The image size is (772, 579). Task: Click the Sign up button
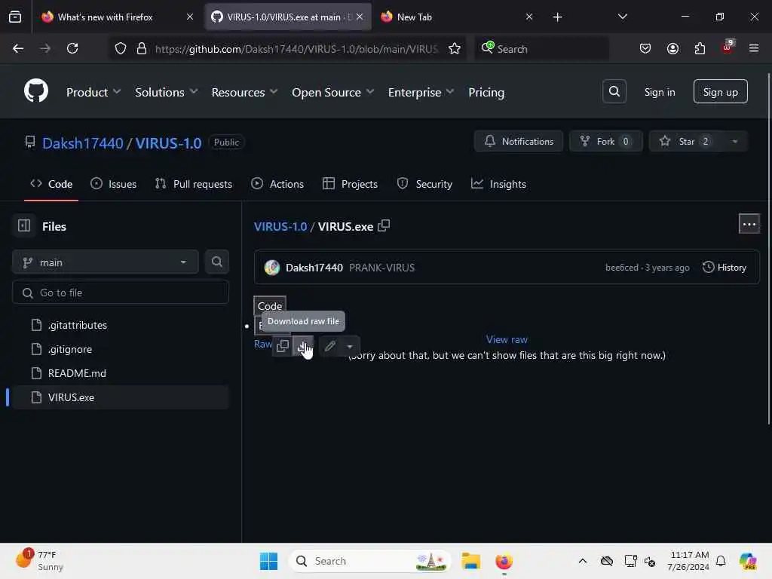coord(720,91)
